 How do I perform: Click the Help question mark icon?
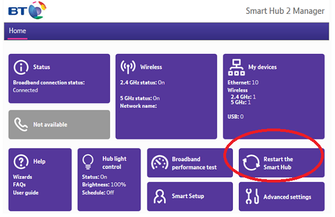click(21, 161)
